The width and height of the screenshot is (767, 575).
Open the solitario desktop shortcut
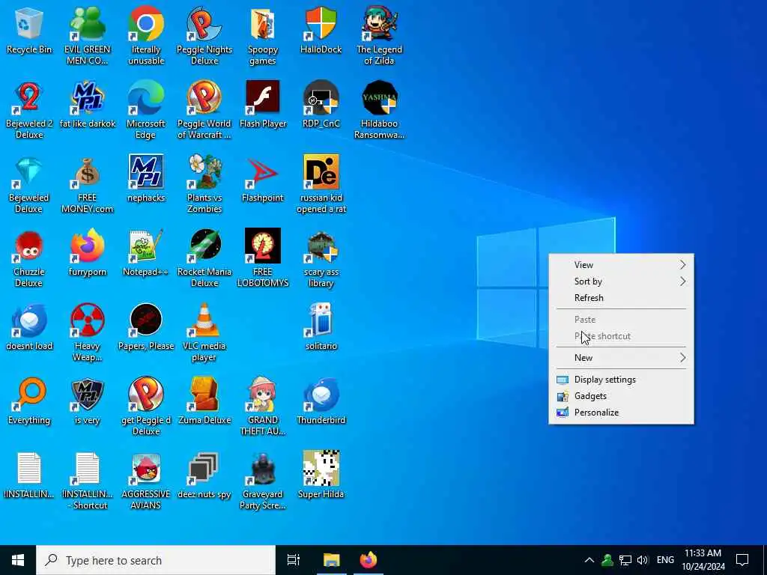[321, 327]
